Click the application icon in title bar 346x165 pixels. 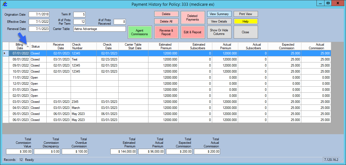pos(5,4)
